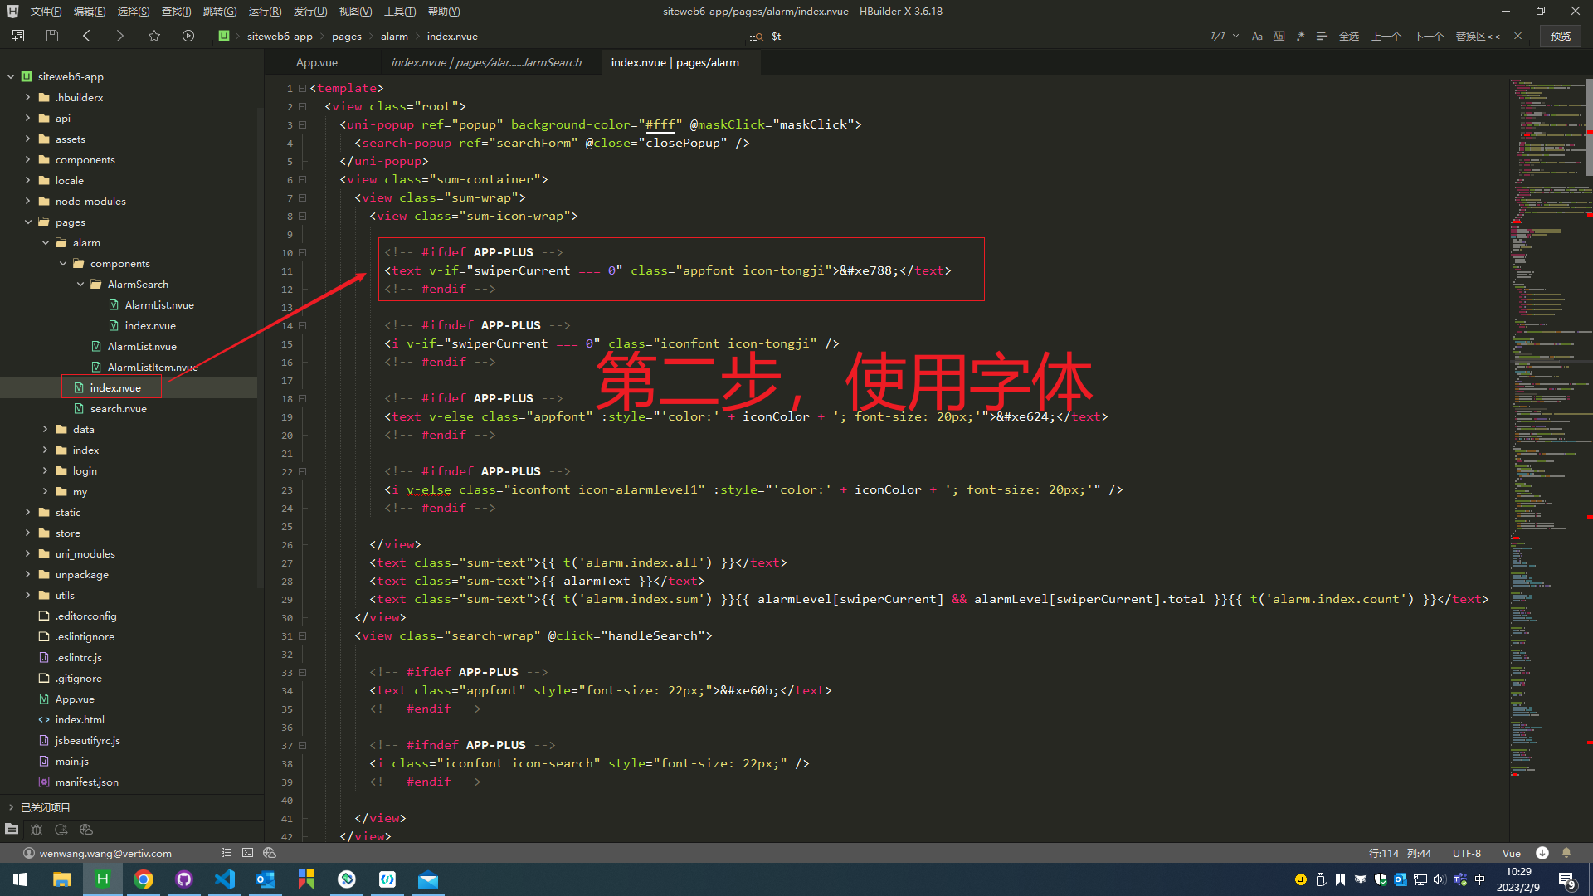Screen dimensions: 1593x896
Task: Collapse the AlarmSearch folder
Action: [80, 284]
